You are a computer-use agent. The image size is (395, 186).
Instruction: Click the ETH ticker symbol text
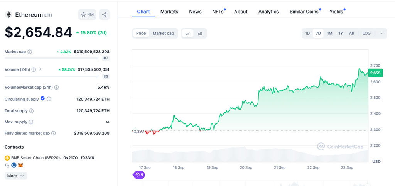point(48,15)
